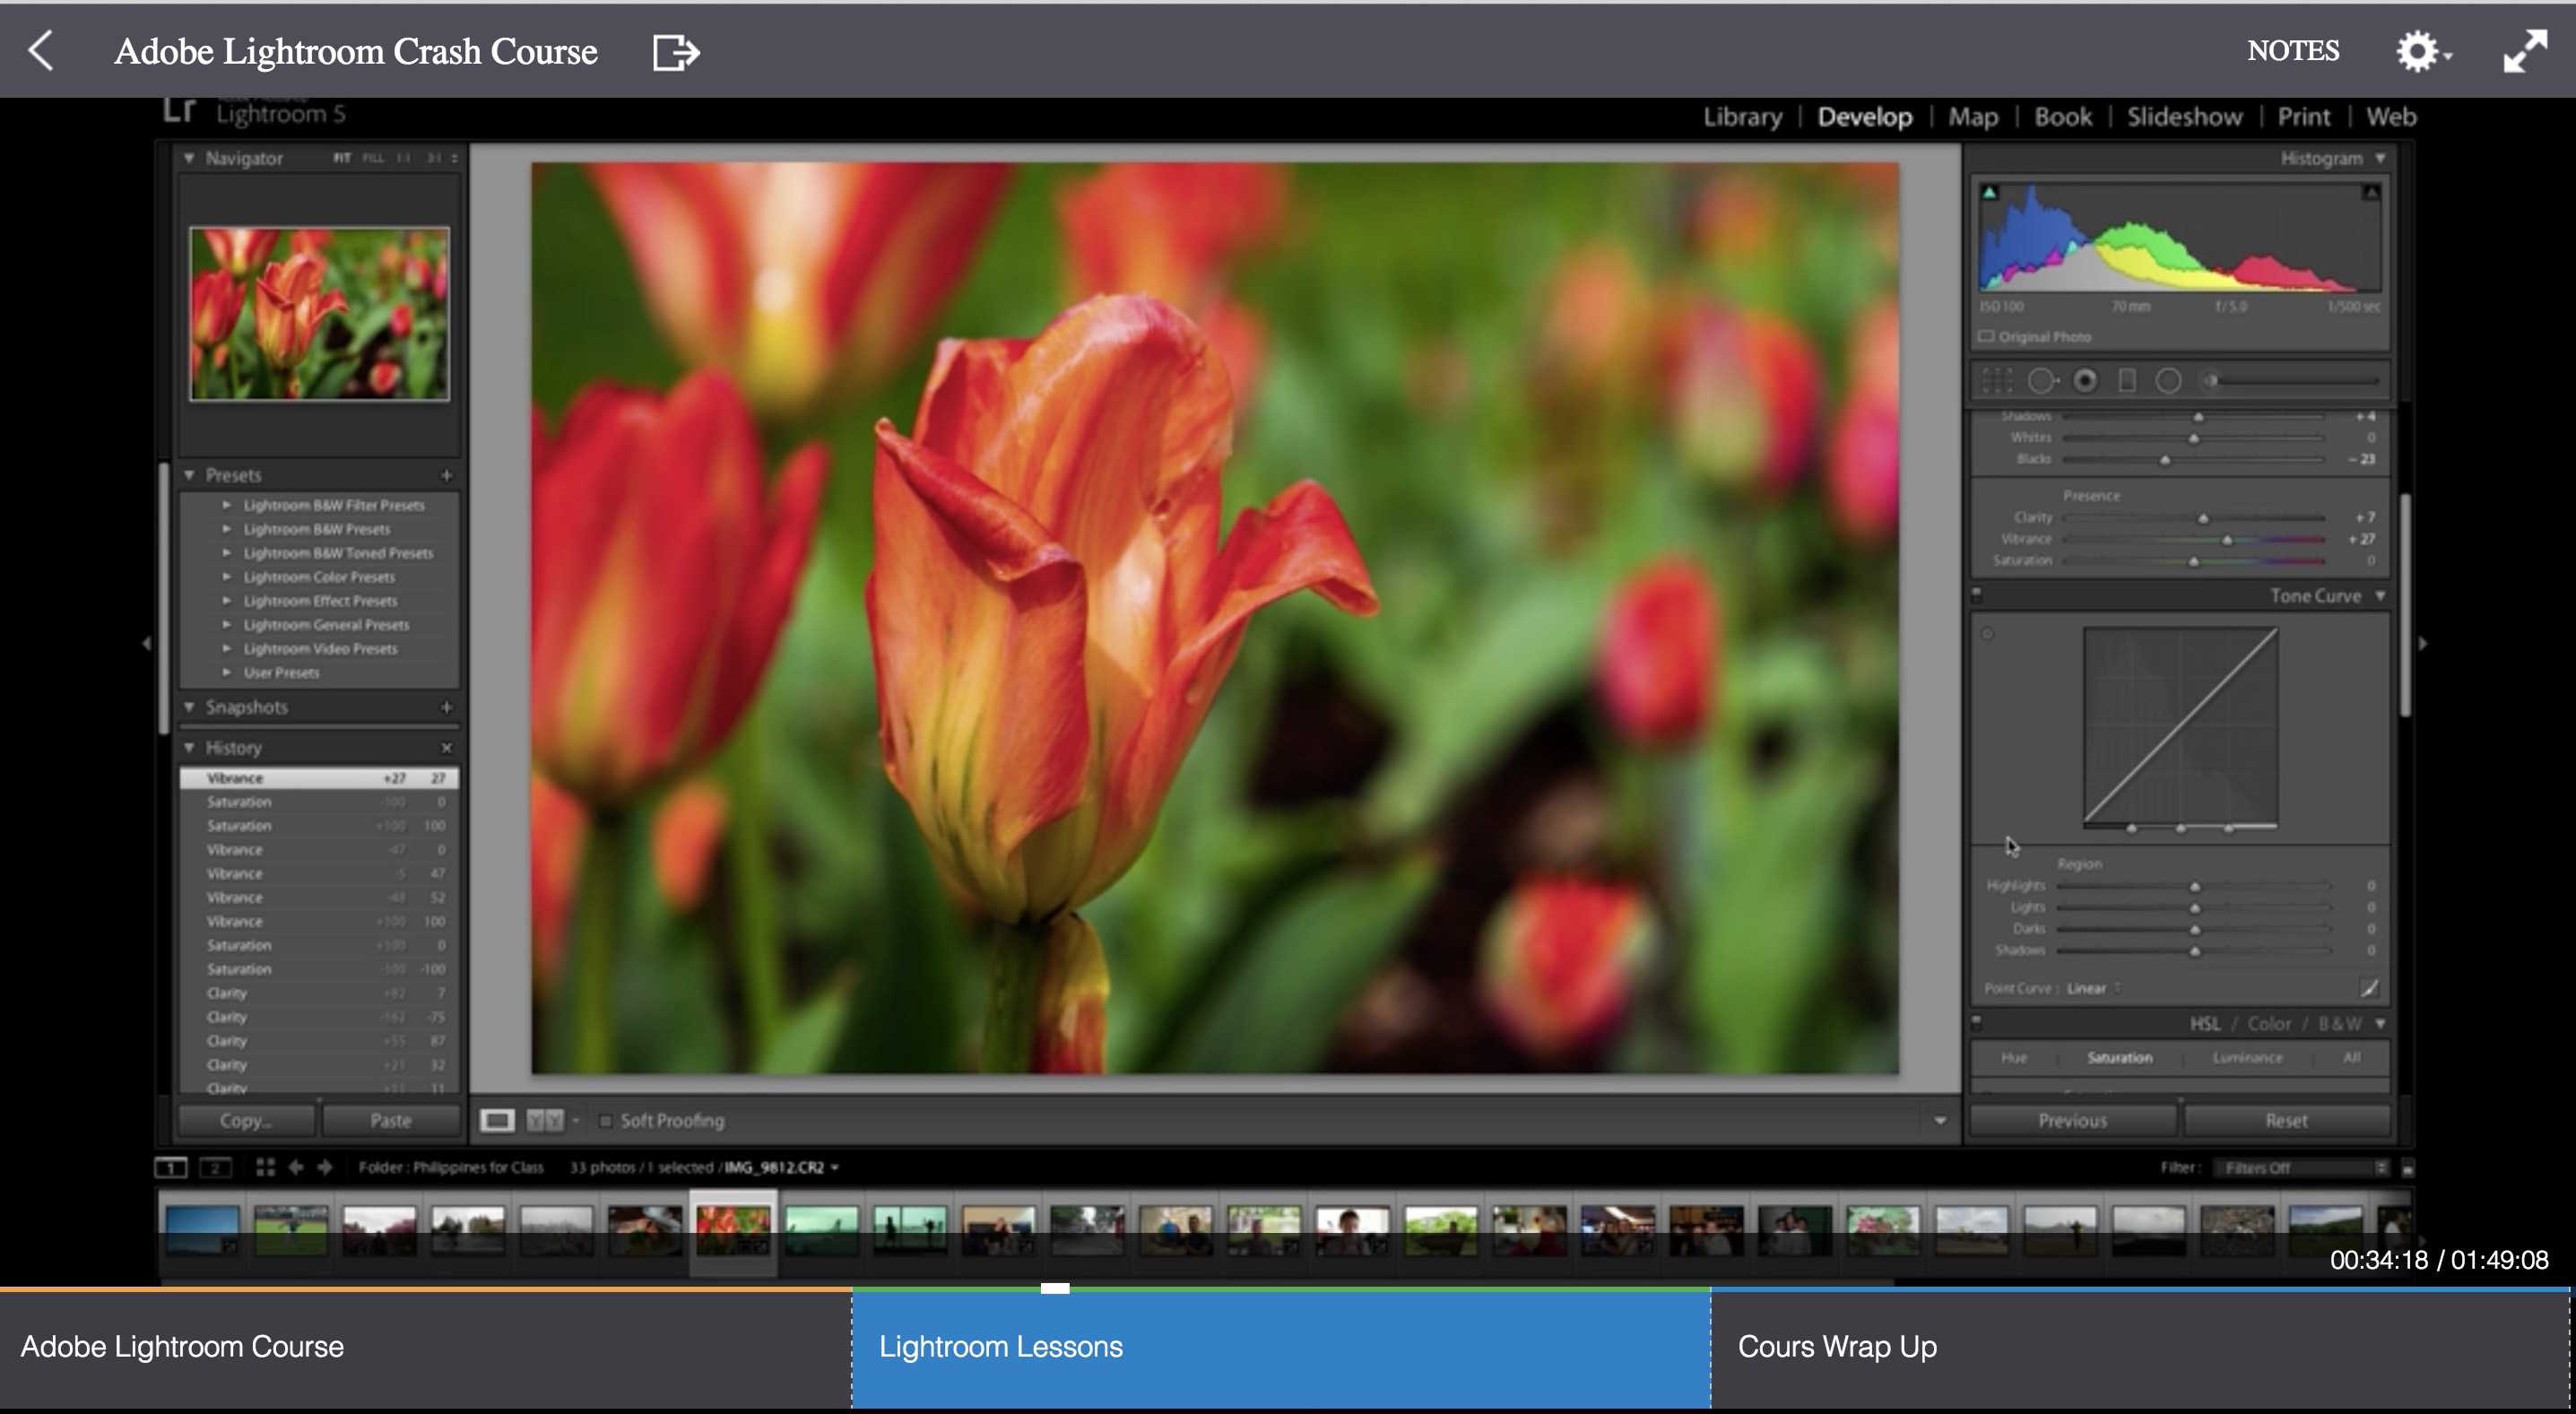This screenshot has height=1414, width=2576.
Task: Switch to the Library module
Action: point(1742,117)
